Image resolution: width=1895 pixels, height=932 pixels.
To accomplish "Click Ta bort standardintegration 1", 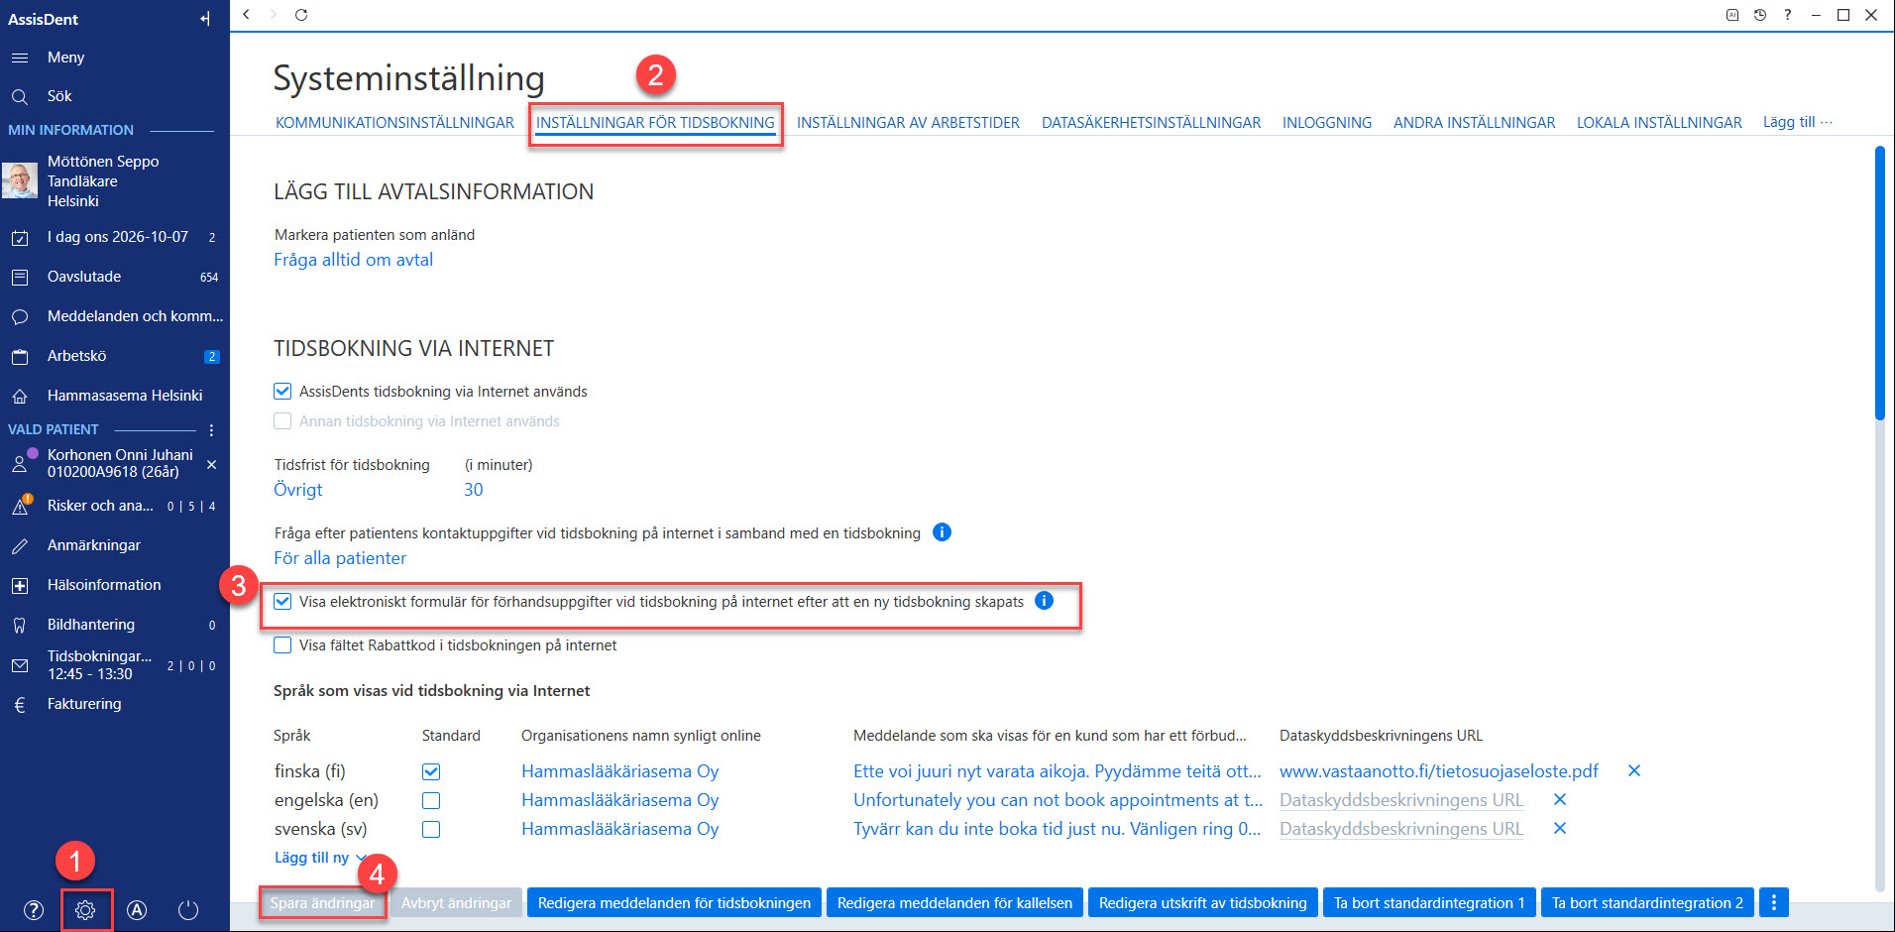I will 1429,903.
